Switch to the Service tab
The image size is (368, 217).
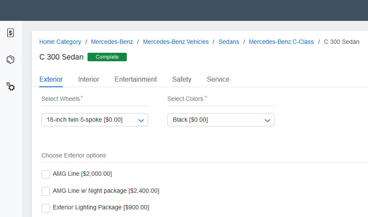(x=218, y=80)
